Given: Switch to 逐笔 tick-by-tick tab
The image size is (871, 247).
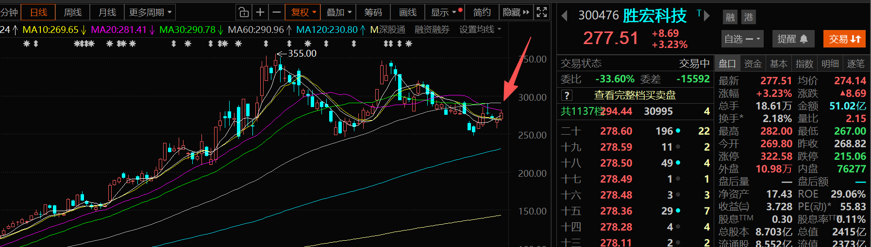Looking at the screenshot, I should (x=855, y=63).
